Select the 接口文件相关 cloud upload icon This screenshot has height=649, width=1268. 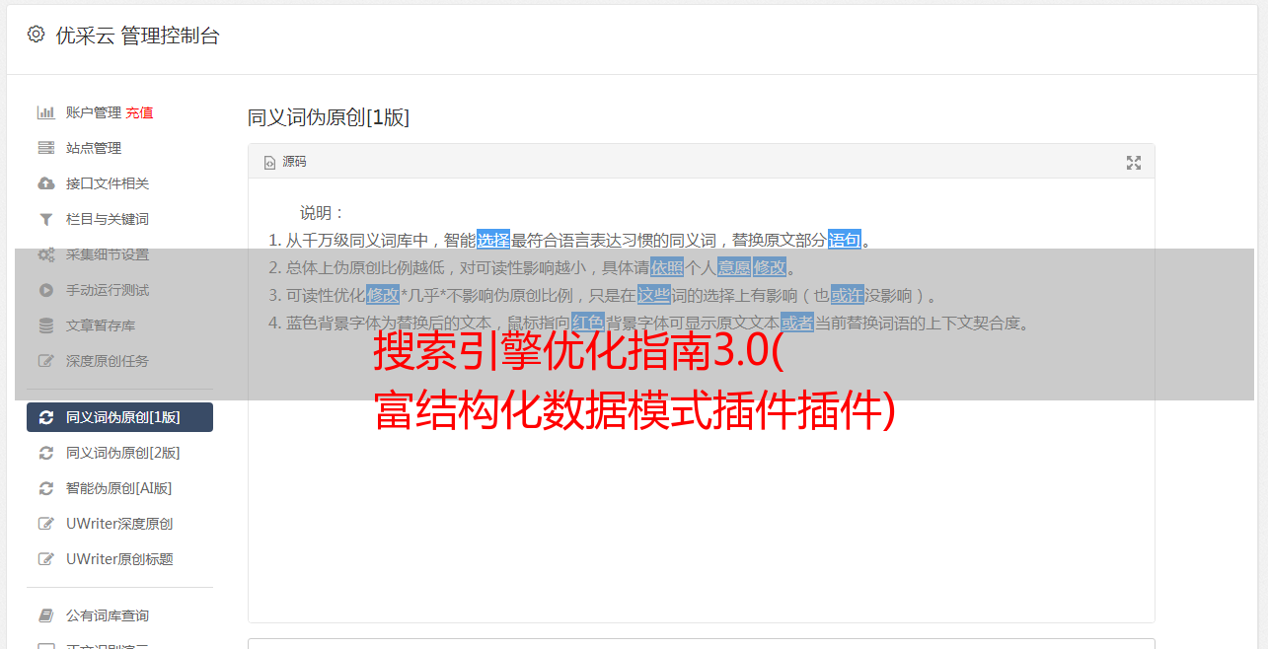click(45, 183)
